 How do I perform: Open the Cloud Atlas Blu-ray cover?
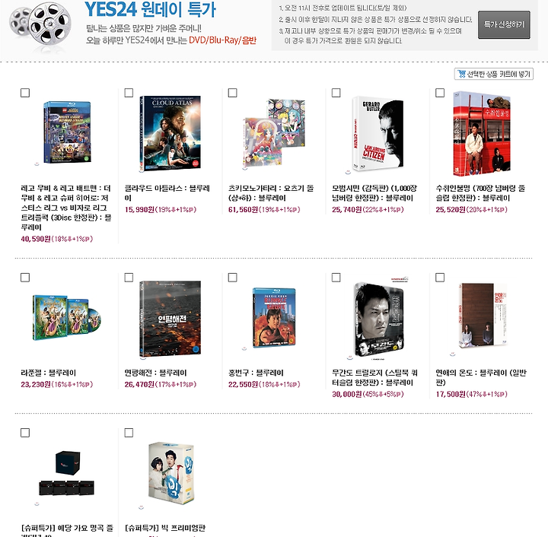pyautogui.click(x=170, y=133)
